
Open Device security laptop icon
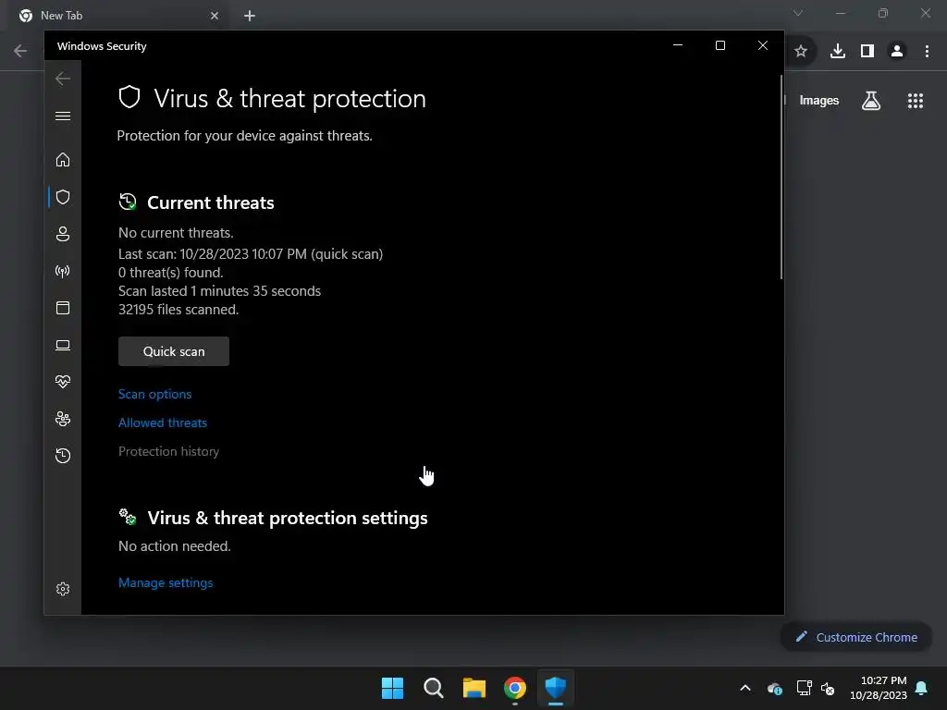click(x=63, y=345)
